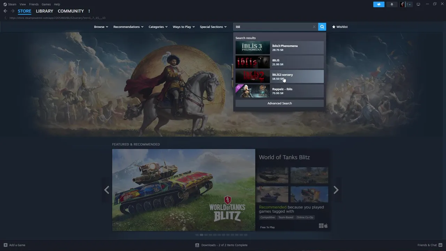The image size is (446, 251).
Task: Click the forward navigation arrow
Action: 13,11
